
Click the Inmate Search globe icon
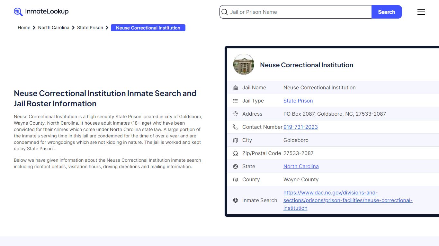pos(236,201)
